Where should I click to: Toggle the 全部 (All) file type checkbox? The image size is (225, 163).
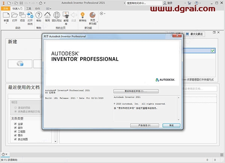tap(15, 124)
